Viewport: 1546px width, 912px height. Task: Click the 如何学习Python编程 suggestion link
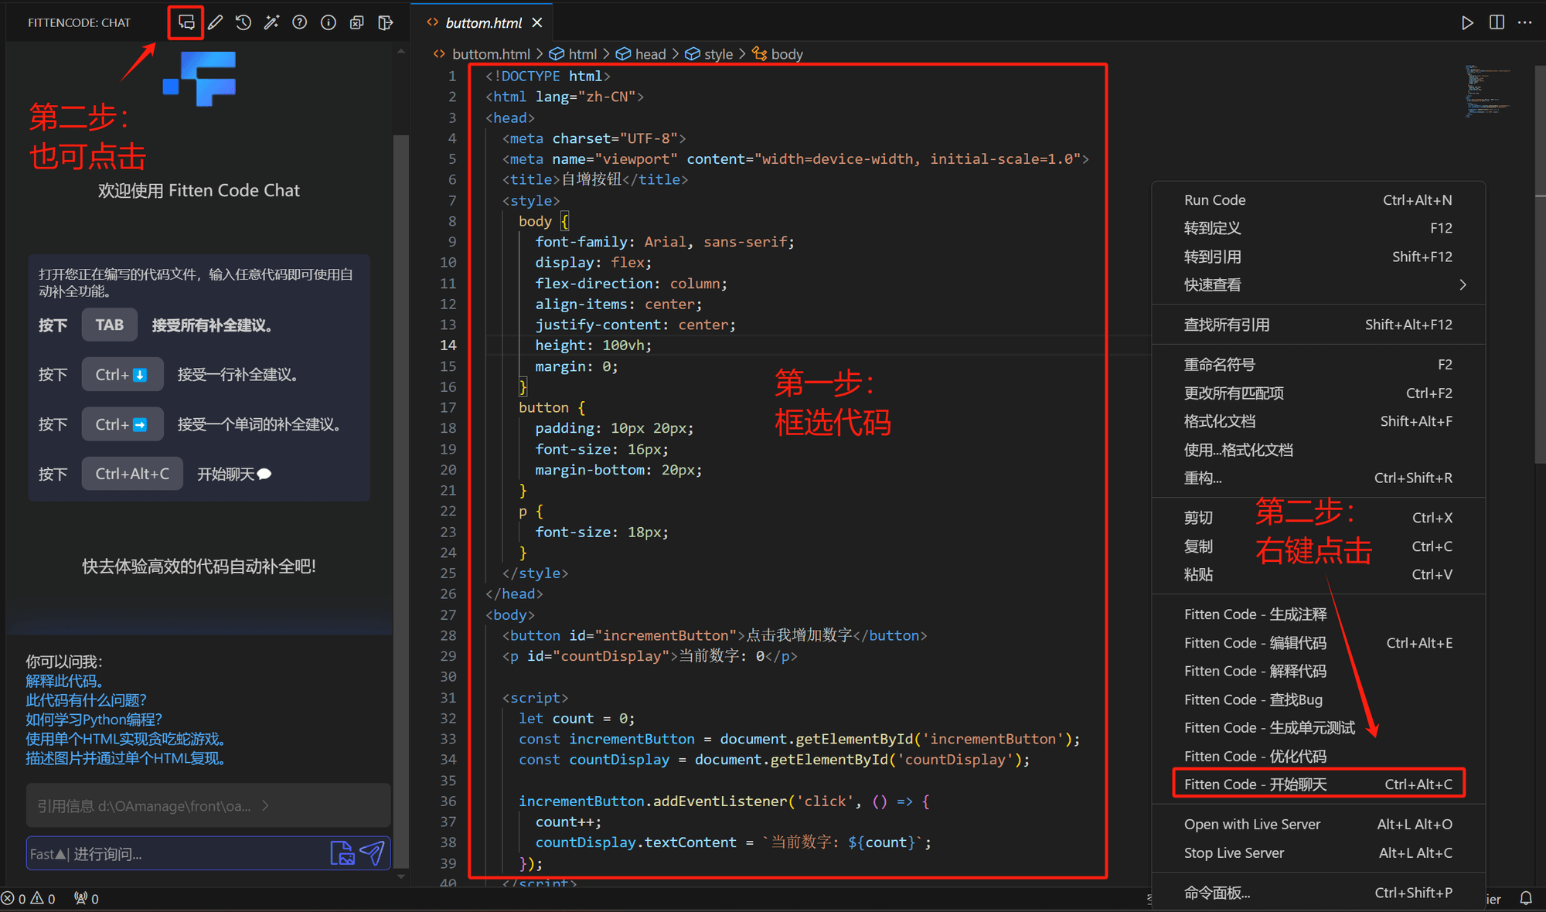pyautogui.click(x=94, y=720)
